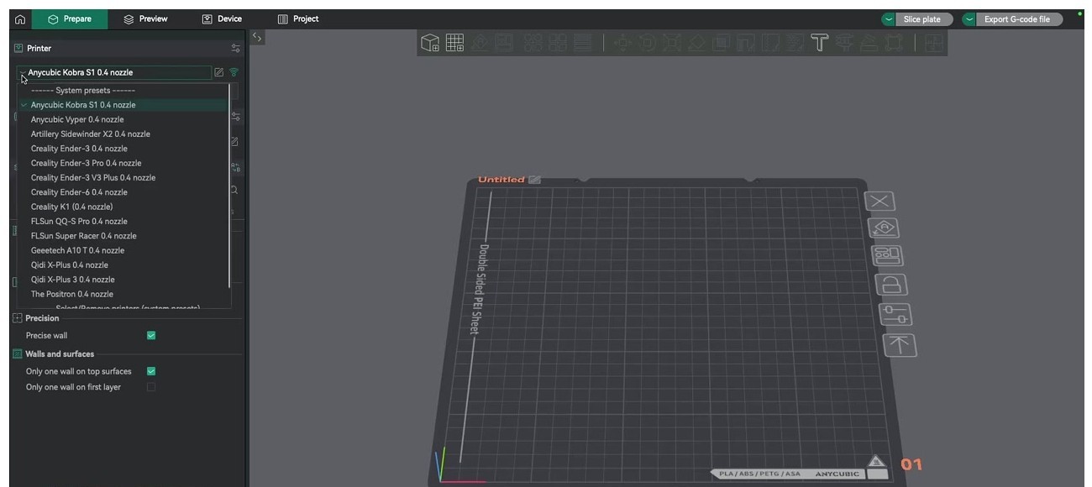The height and width of the screenshot is (487, 1092).
Task: Enable Only one wall on first layer
Action: pyautogui.click(x=151, y=387)
